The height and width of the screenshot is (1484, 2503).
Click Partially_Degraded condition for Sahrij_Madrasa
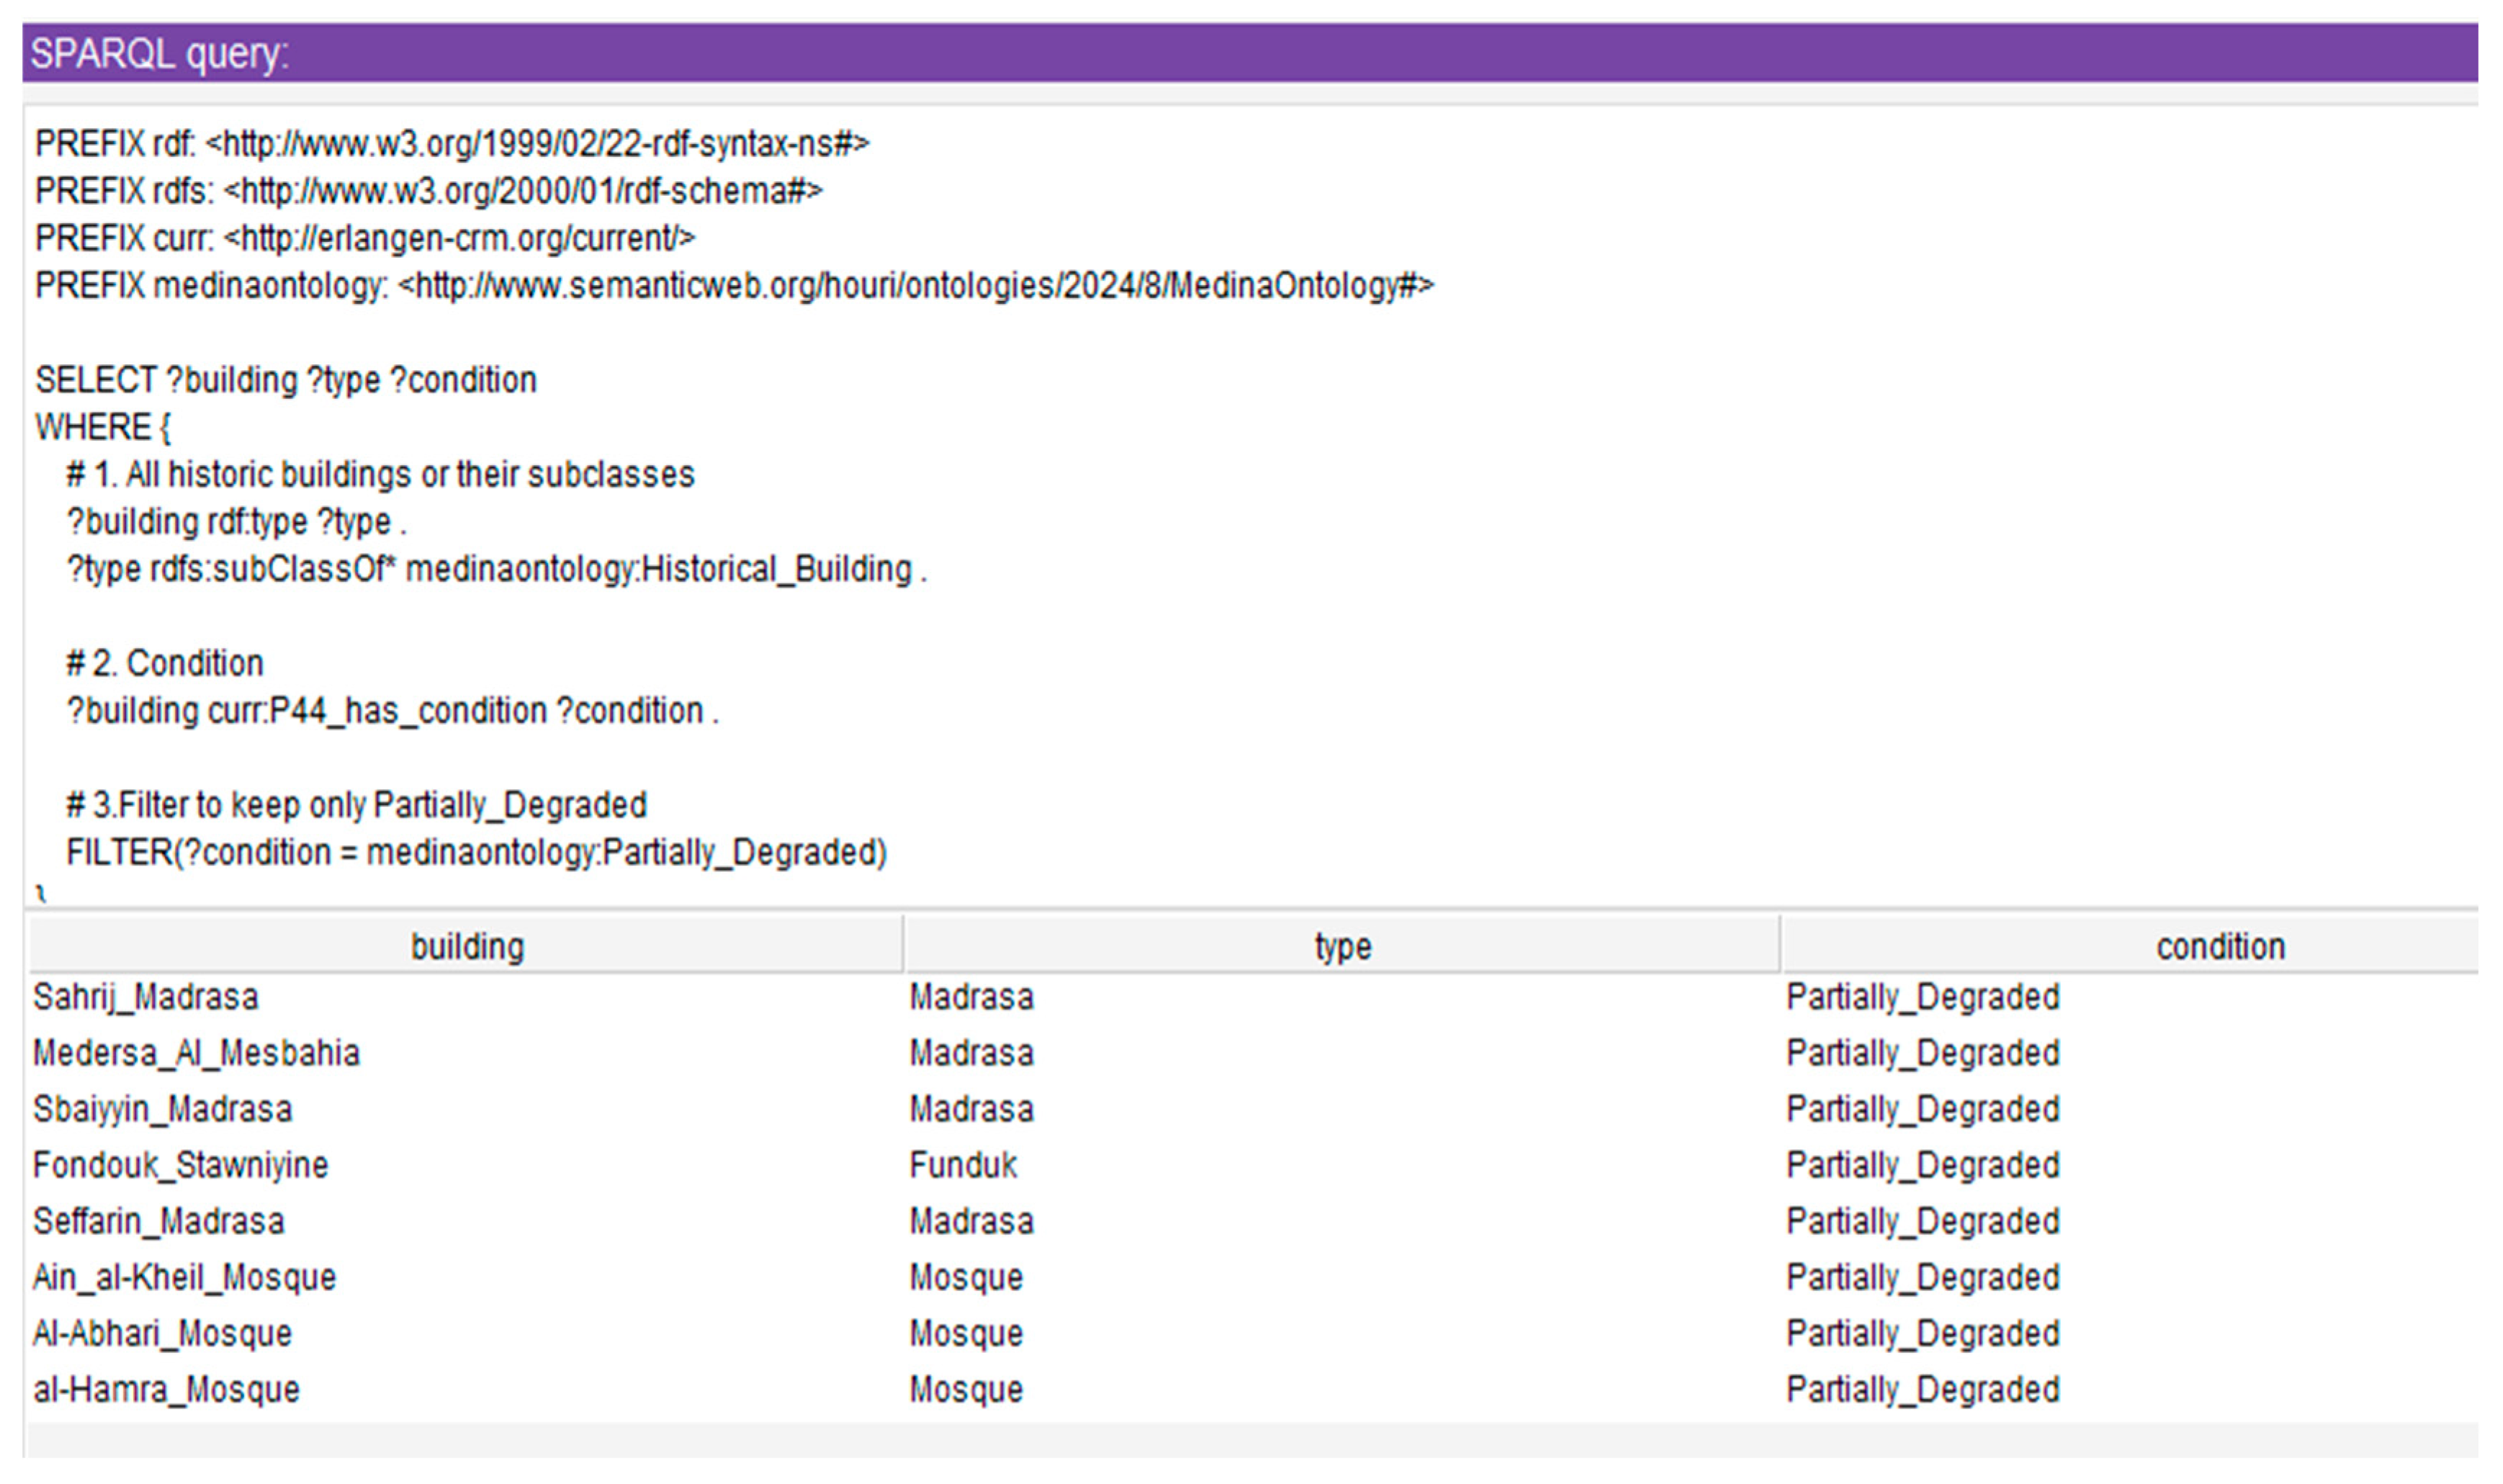(x=1922, y=997)
